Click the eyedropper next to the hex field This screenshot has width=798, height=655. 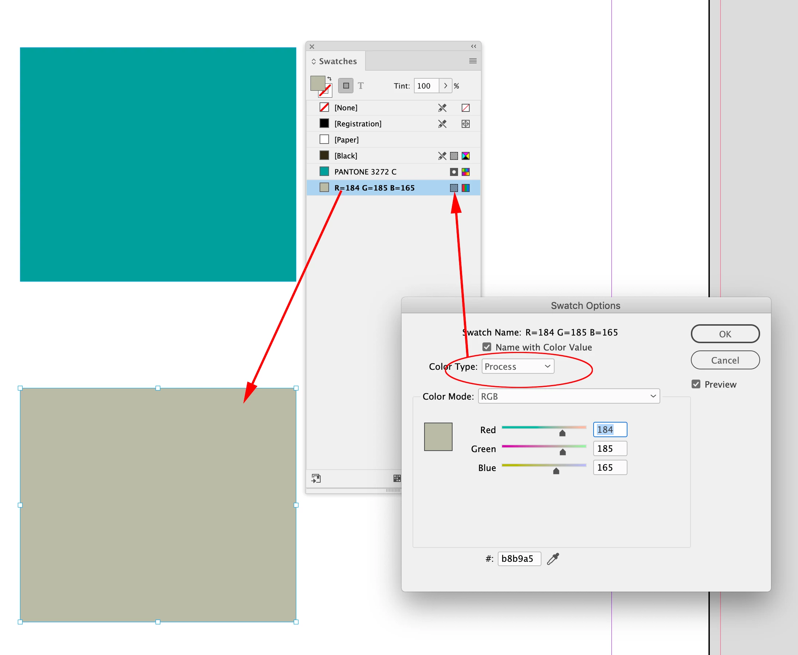[553, 558]
